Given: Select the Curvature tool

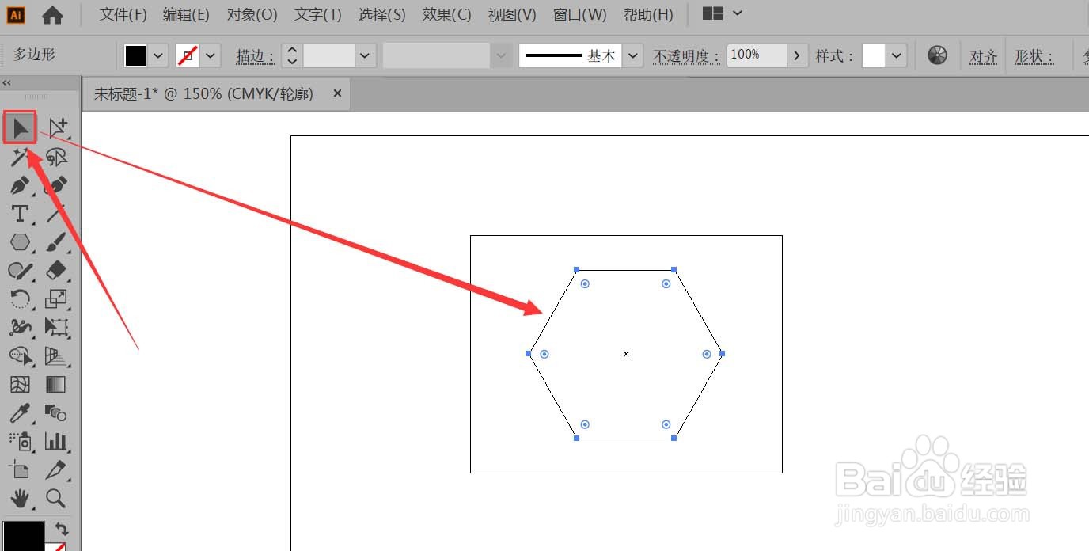Looking at the screenshot, I should pos(56,185).
